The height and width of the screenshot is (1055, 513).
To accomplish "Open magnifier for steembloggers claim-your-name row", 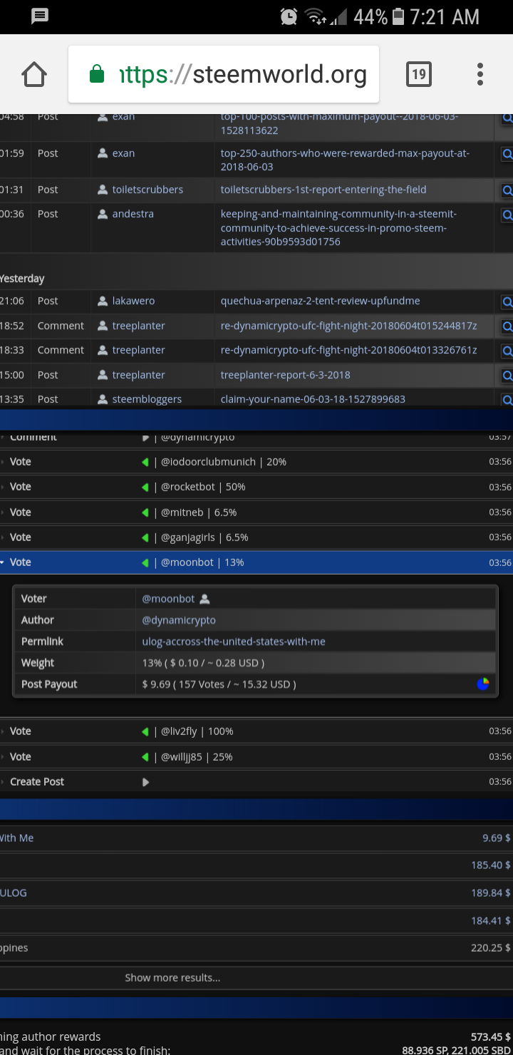I will (x=507, y=399).
